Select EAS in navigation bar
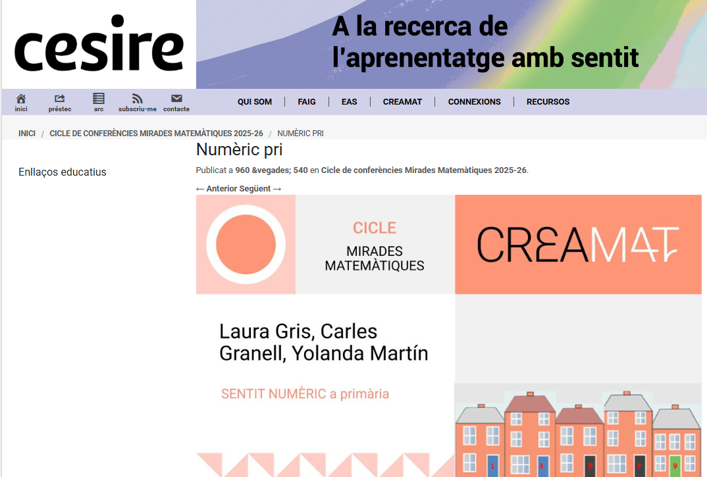The image size is (707, 477). coord(349,102)
